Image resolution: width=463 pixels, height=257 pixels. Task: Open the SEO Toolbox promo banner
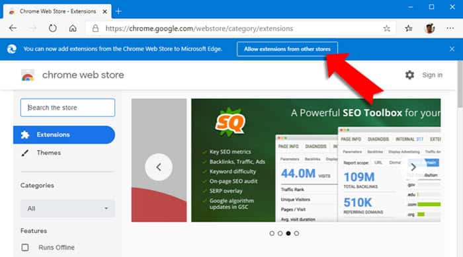tap(316, 161)
